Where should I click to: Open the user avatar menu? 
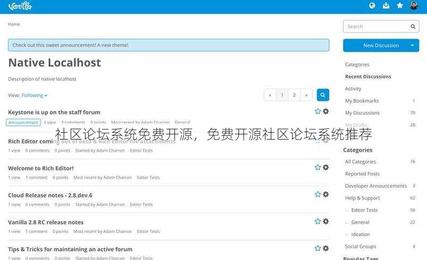[x=414, y=5]
